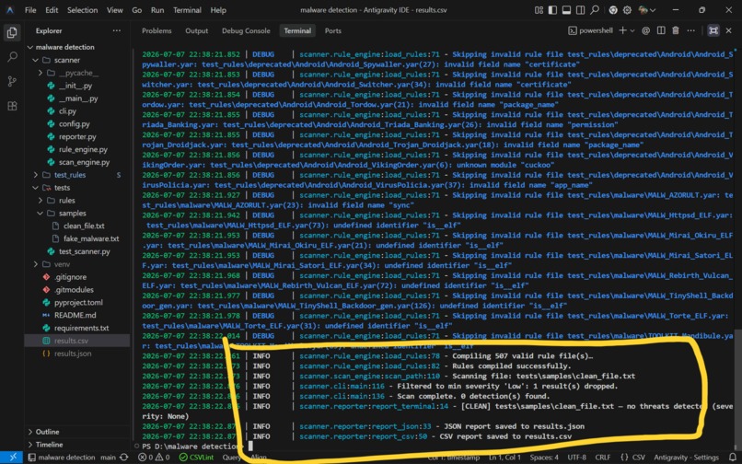
Task: Customize layout icon in title bar
Action: click(539, 10)
